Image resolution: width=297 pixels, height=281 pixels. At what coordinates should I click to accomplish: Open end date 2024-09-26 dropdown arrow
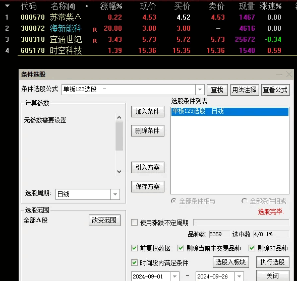[239, 276]
